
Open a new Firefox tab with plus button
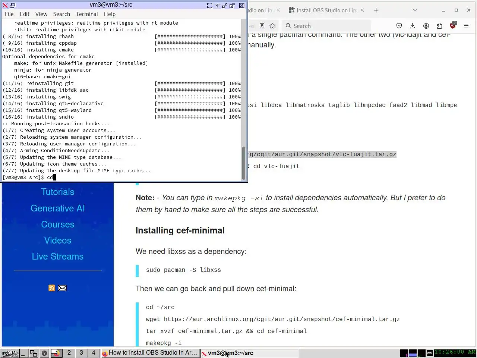click(376, 10)
